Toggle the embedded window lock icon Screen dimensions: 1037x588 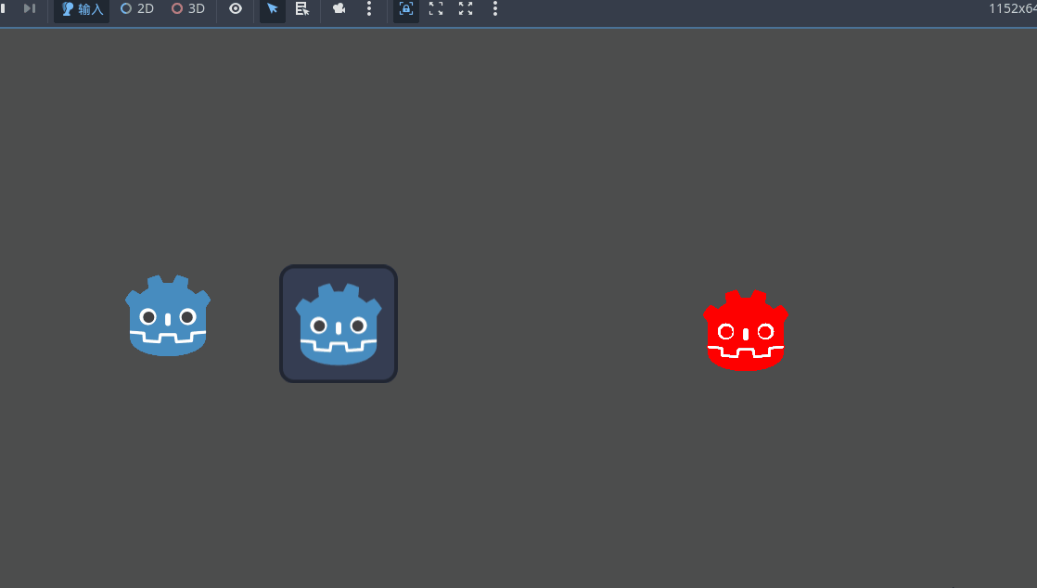pyautogui.click(x=406, y=8)
